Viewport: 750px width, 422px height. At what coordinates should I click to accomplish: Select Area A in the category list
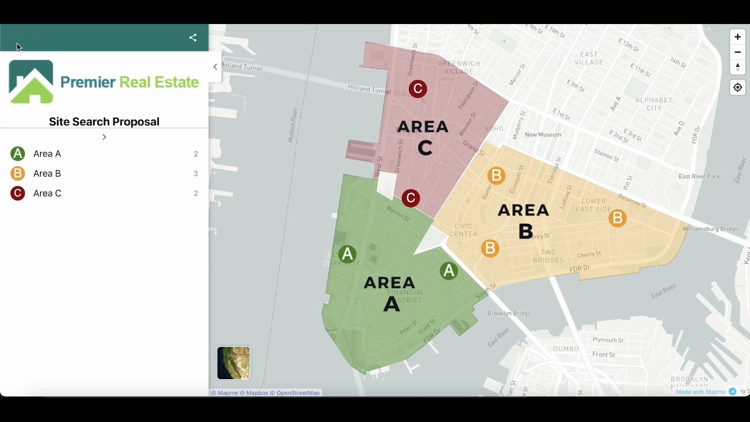click(104, 154)
